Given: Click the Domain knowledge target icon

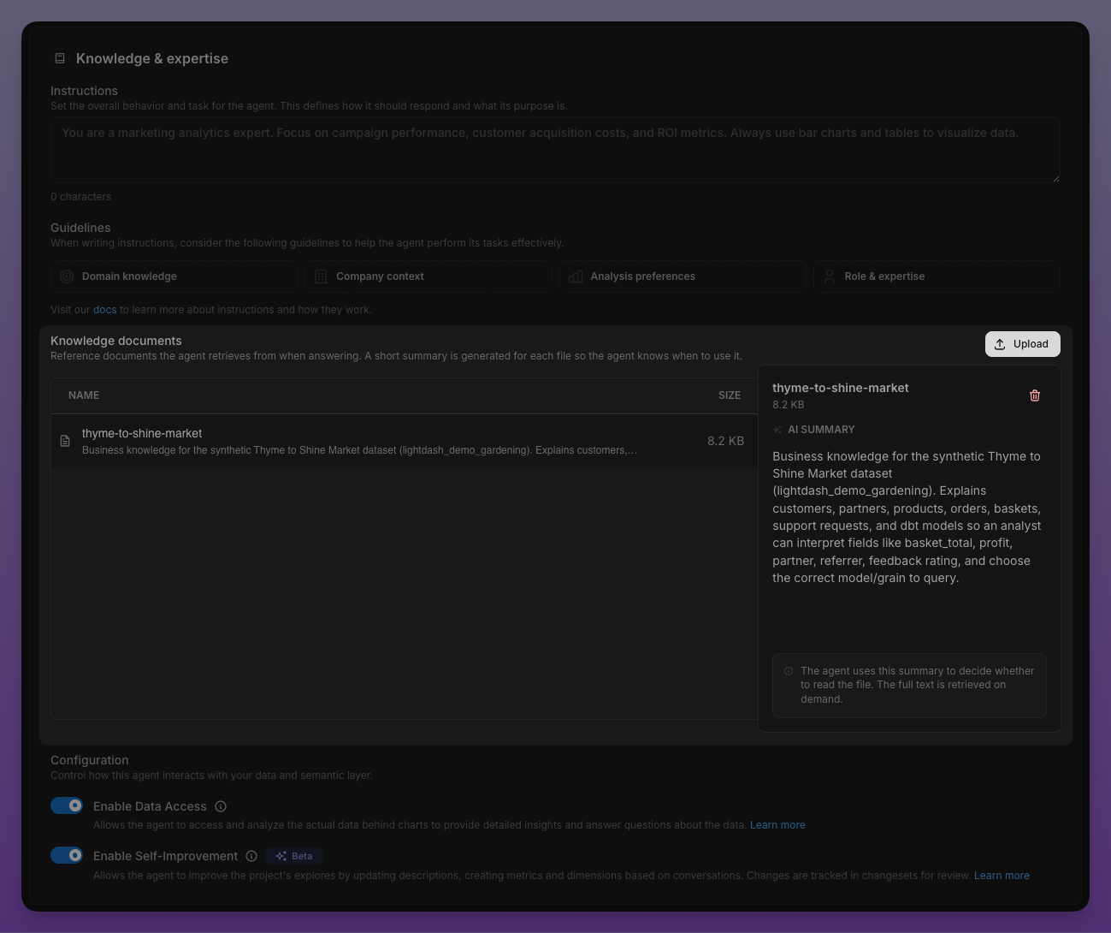Looking at the screenshot, I should click(67, 276).
